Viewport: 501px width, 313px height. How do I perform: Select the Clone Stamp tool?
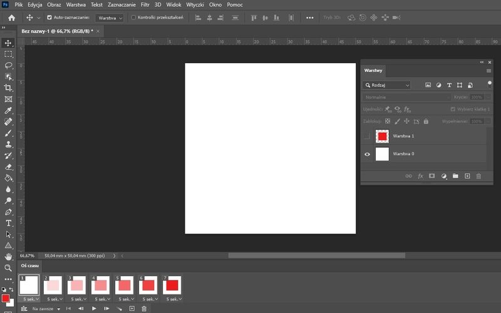click(x=8, y=145)
